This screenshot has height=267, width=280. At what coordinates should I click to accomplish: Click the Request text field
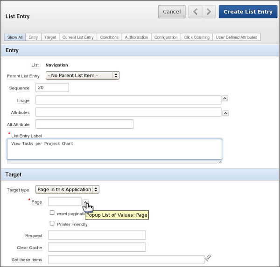[97, 235]
